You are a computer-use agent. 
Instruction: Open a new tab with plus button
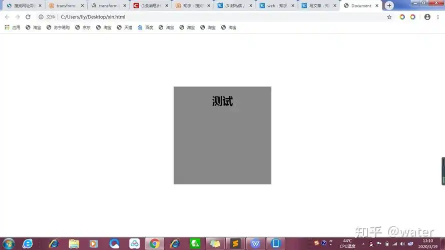(x=389, y=5)
